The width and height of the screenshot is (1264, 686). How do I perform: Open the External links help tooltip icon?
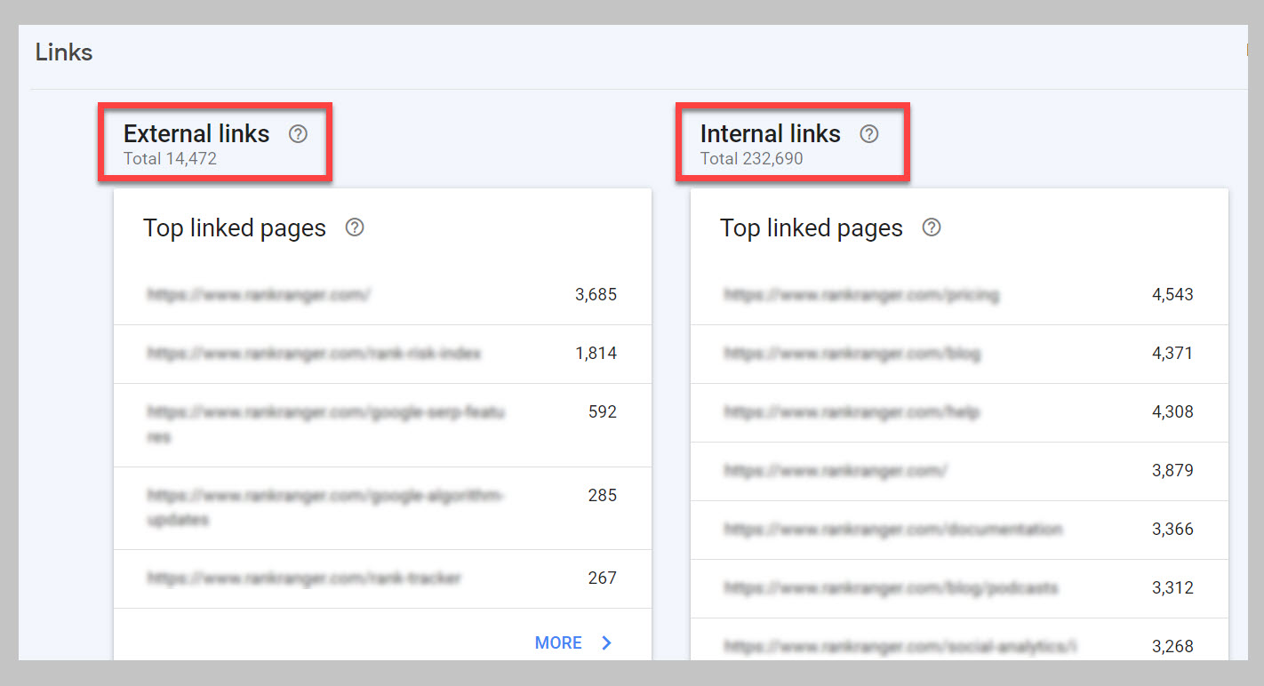click(298, 133)
